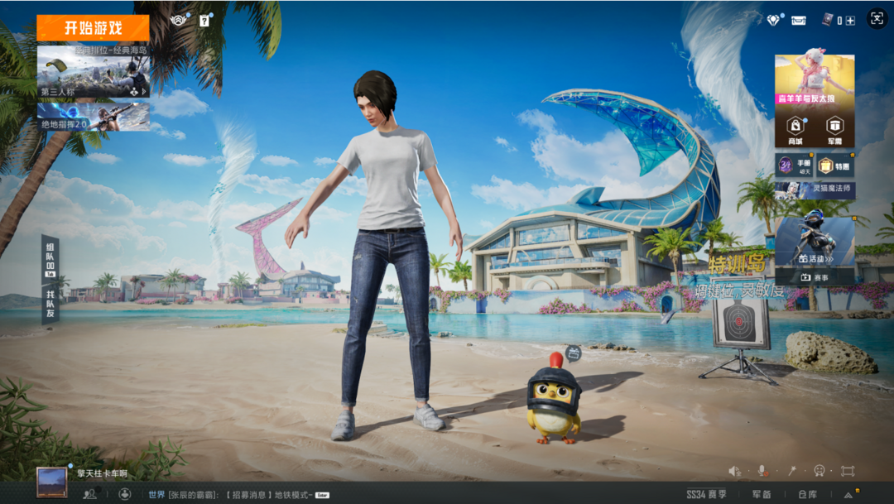The width and height of the screenshot is (894, 504).
Task: Add currency with the plus button
Action: (x=850, y=21)
